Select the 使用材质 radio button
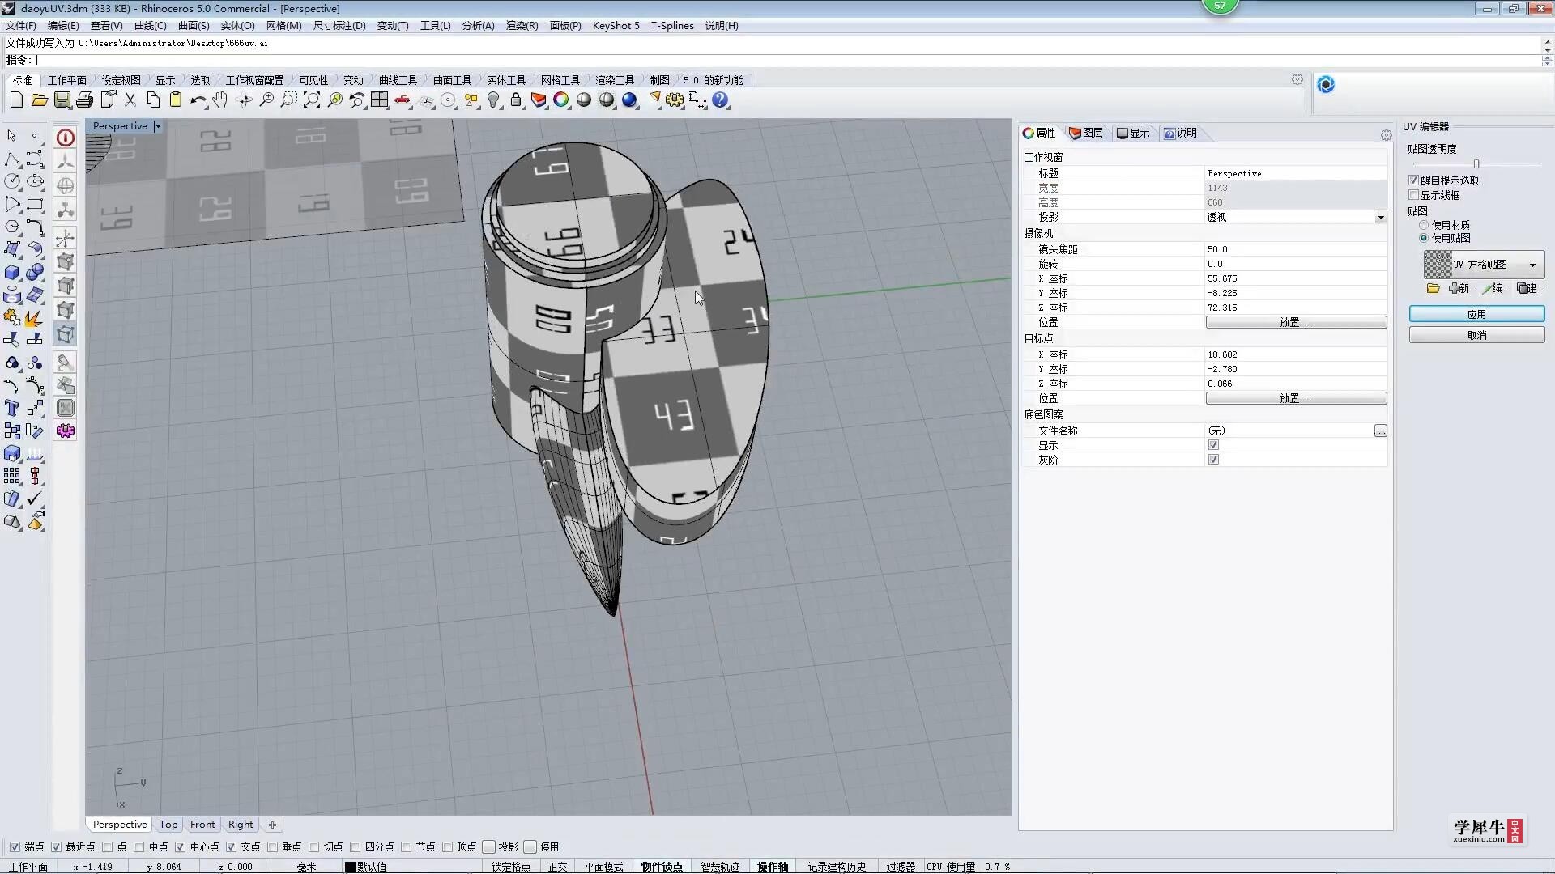 [x=1424, y=225]
